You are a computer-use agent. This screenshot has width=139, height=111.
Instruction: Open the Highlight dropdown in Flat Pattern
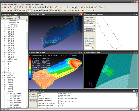point(93,48)
